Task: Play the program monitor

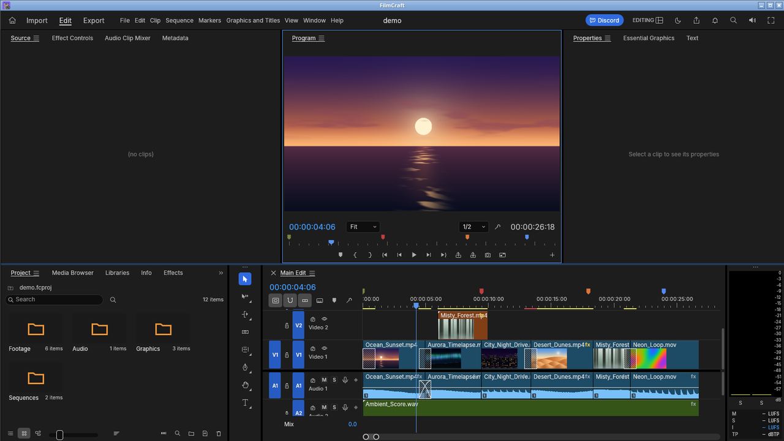Action: point(414,255)
